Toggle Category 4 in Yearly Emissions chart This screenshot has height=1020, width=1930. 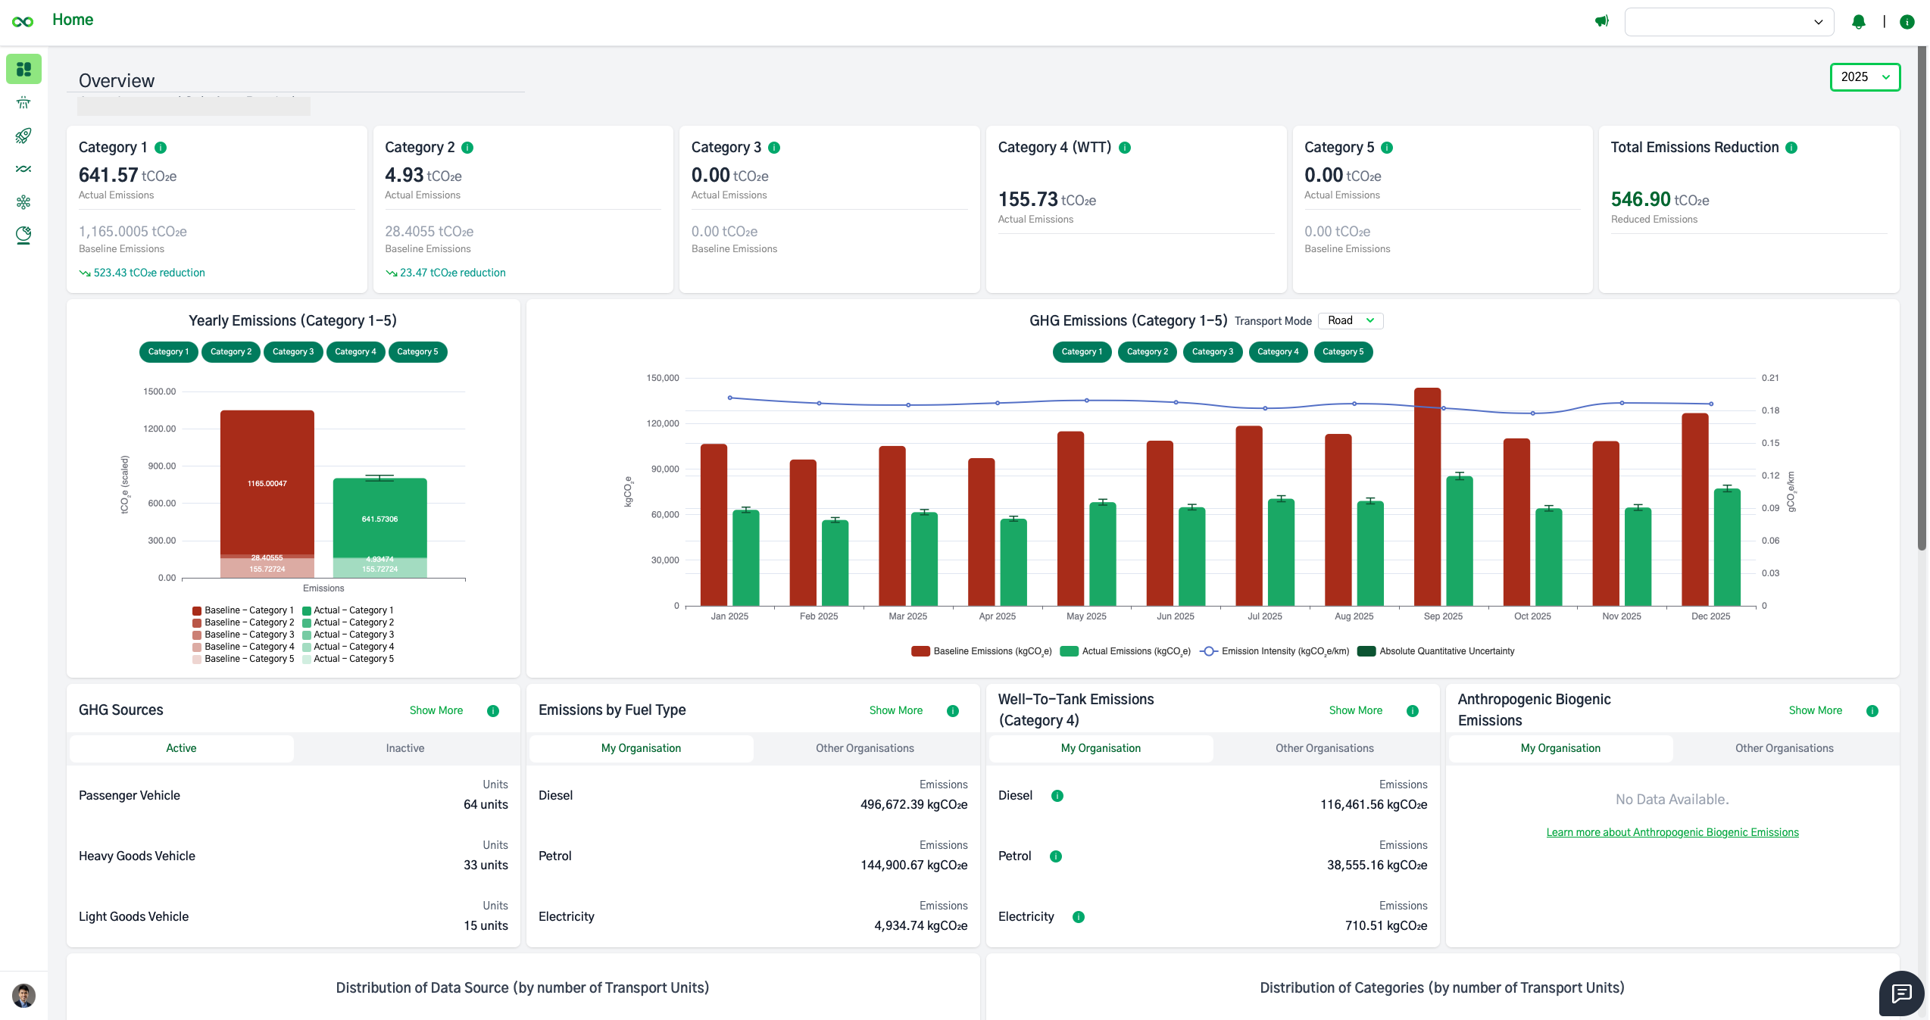(x=355, y=352)
